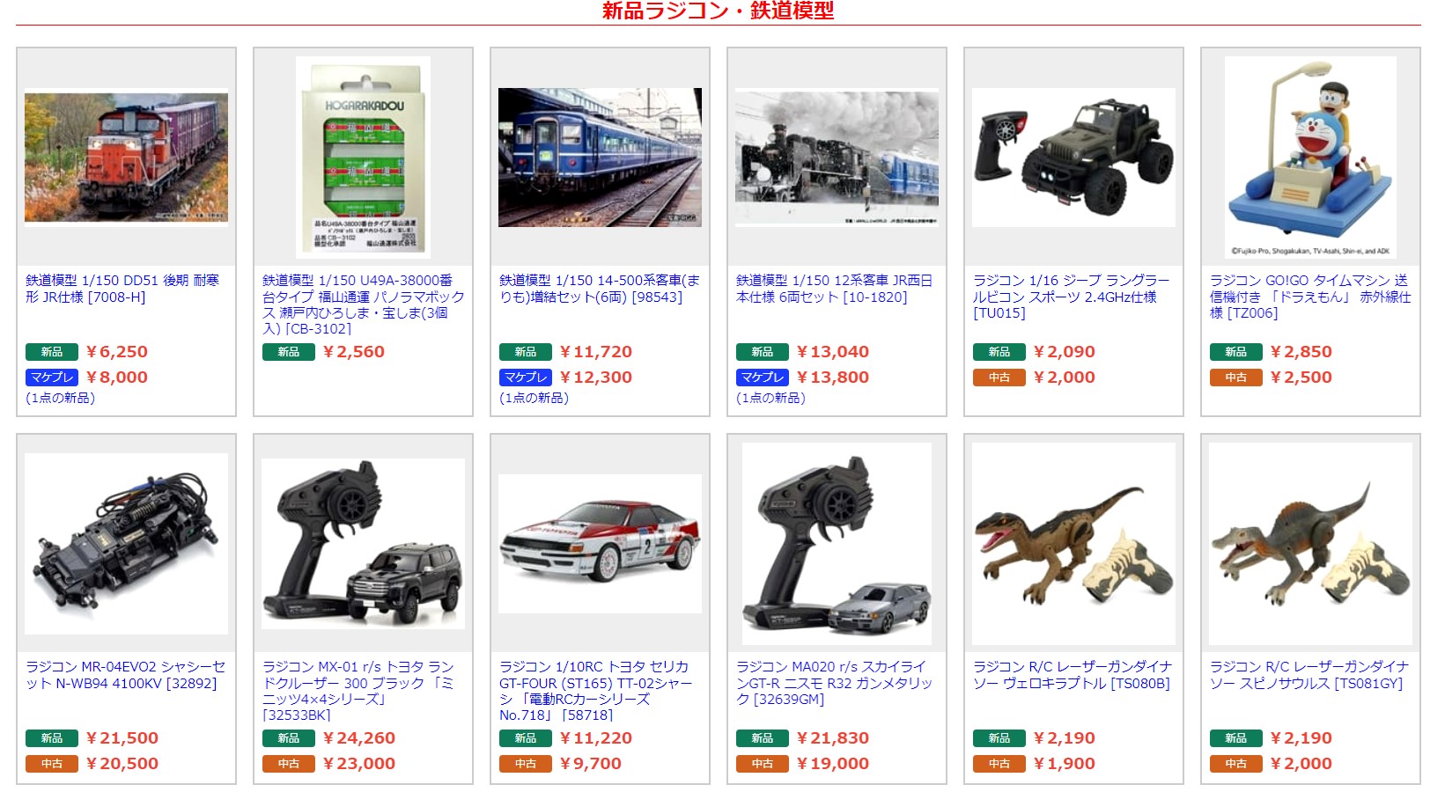The width and height of the screenshot is (1445, 792).
Task: Open the MR-04EVO2 chassis set image
Action: 126,544
